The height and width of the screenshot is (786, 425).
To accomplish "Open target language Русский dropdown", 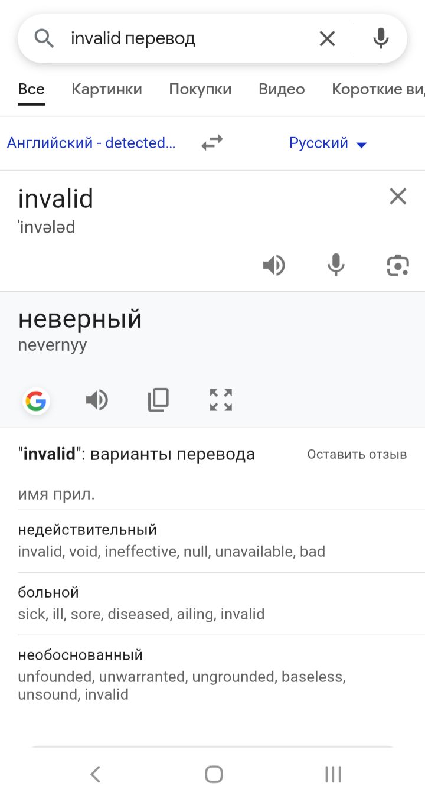I will 328,143.
